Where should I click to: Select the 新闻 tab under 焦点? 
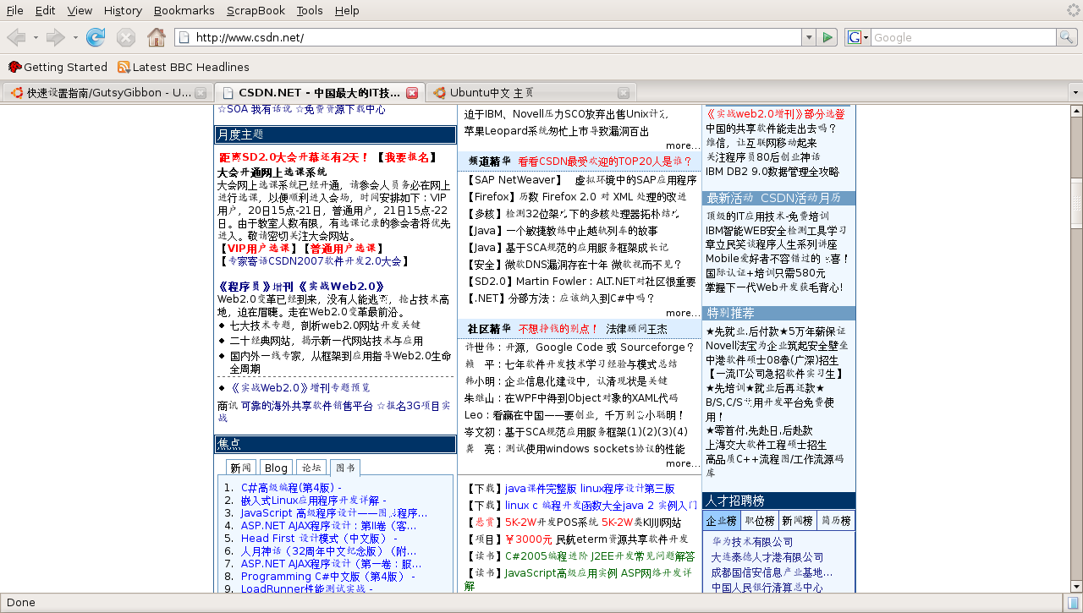(241, 468)
